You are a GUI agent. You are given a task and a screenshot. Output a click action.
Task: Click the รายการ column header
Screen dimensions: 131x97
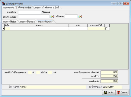39,25
